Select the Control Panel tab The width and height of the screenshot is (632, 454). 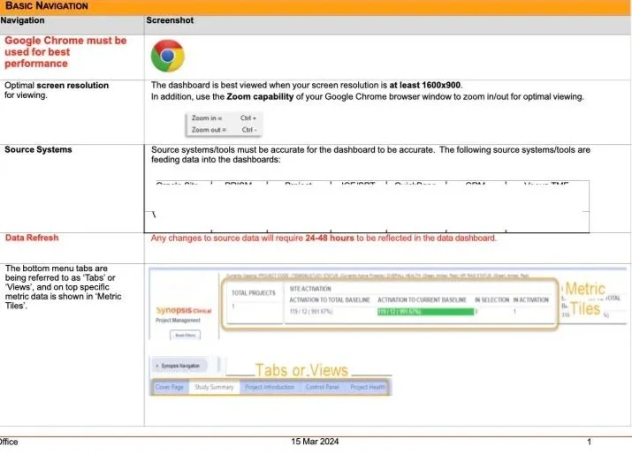(322, 387)
